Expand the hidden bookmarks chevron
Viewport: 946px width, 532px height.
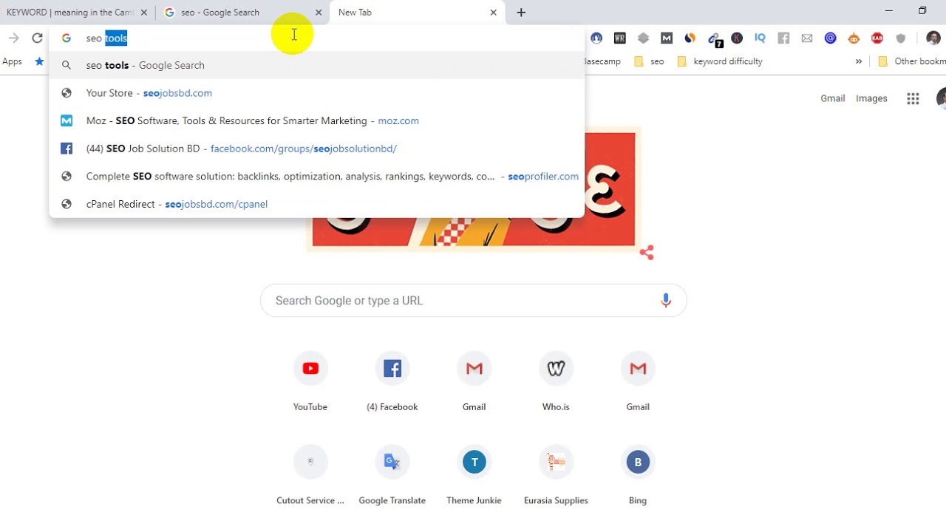tap(859, 61)
